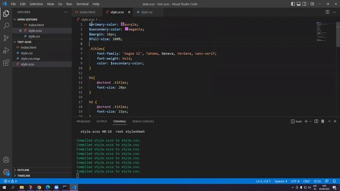Change end of line CRLF setting
Viewport: 340px width, 191px height.
[x=307, y=181]
